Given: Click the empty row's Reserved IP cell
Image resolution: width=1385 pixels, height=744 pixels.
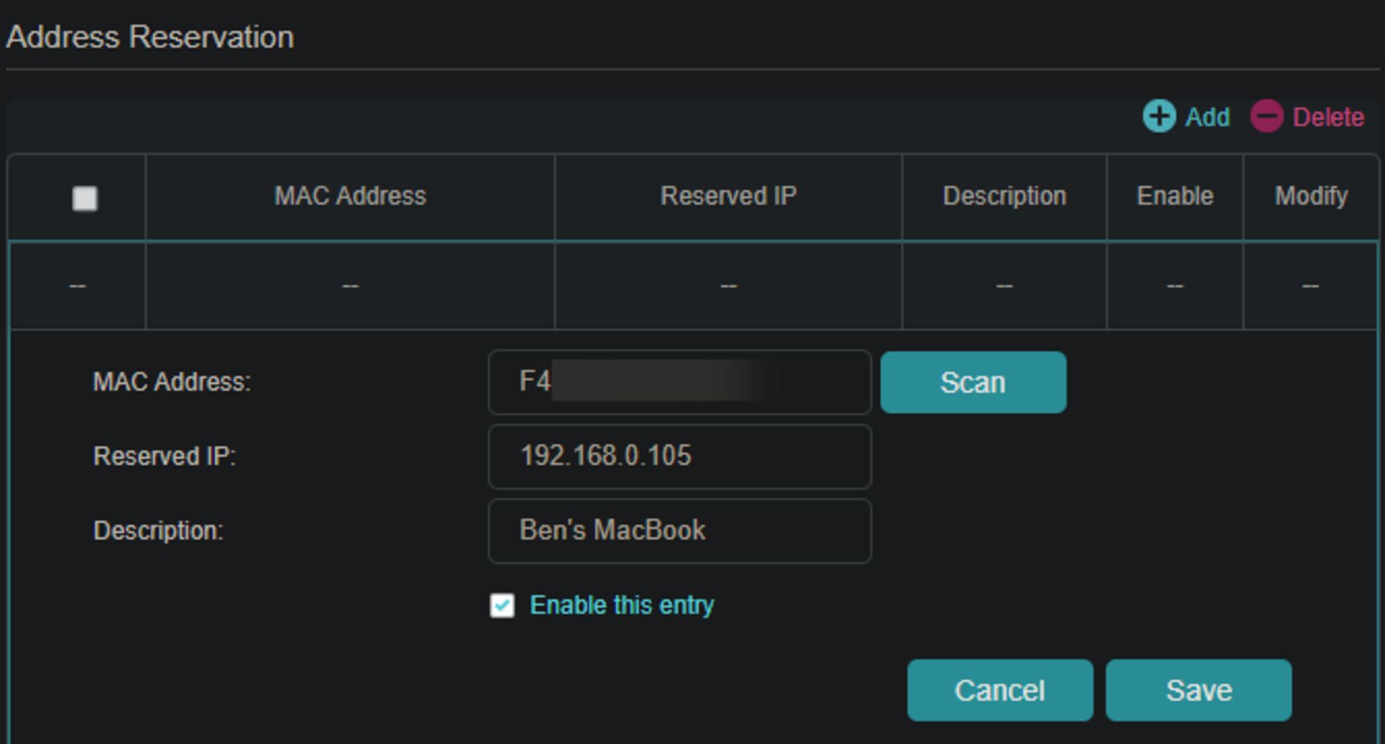Looking at the screenshot, I should (x=728, y=286).
